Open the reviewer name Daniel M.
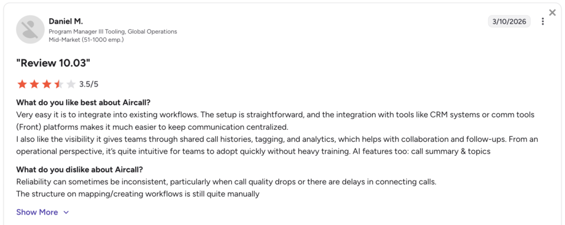 [66, 21]
